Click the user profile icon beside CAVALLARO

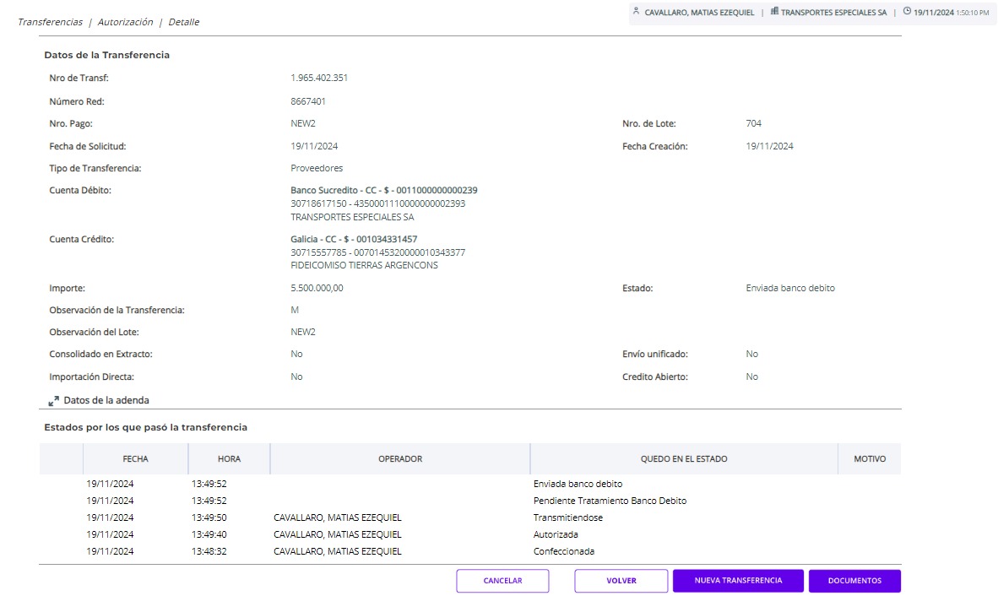pyautogui.click(x=636, y=12)
